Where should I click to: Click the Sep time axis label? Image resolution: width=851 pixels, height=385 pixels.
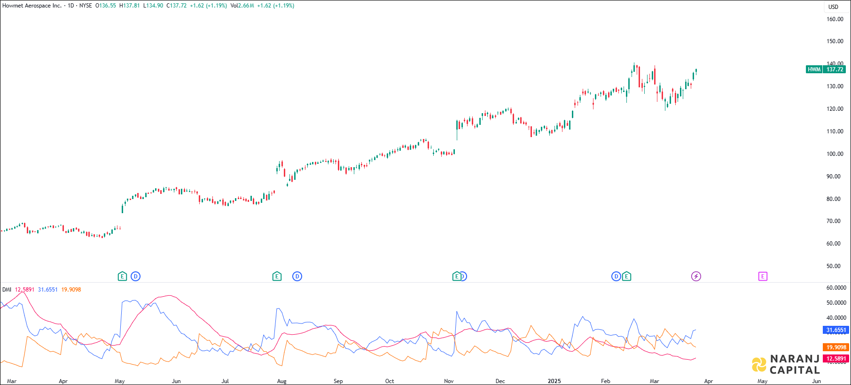pyautogui.click(x=338, y=381)
